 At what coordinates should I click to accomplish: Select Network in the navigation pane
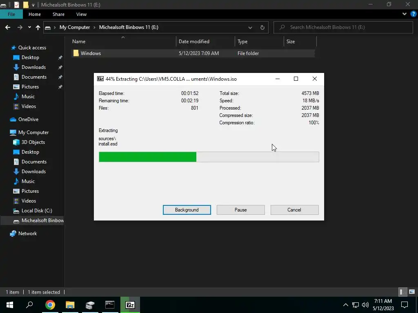click(27, 234)
